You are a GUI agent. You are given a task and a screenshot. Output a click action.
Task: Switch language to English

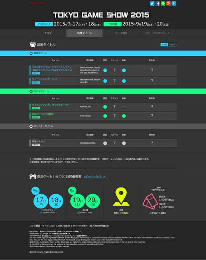(172, 45)
